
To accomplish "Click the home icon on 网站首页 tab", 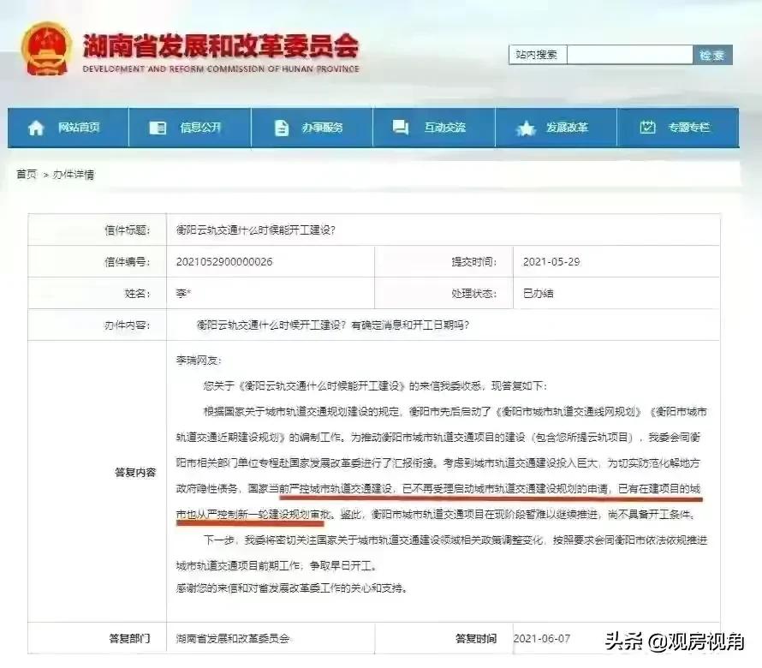I will click(x=36, y=127).
